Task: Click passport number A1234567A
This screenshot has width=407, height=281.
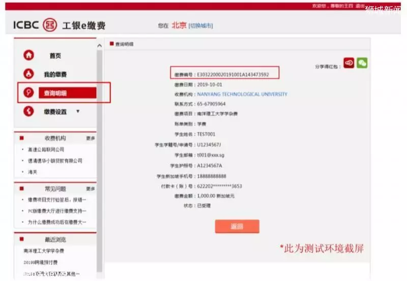Action: point(210,165)
